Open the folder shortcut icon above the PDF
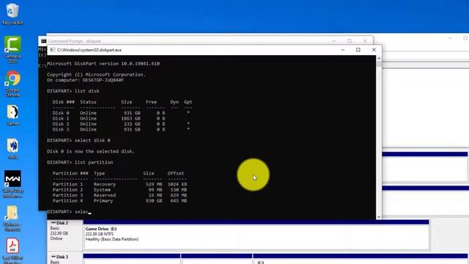This screenshot has width=469, height=264. pyautogui.click(x=12, y=219)
